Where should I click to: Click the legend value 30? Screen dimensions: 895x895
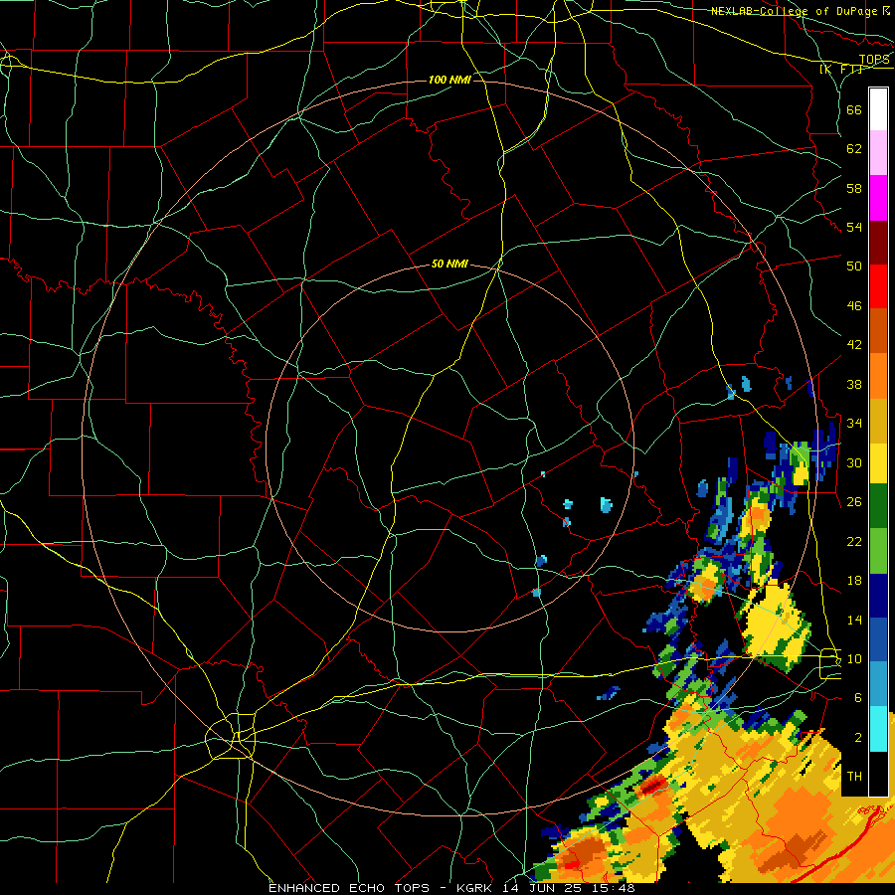point(854,462)
